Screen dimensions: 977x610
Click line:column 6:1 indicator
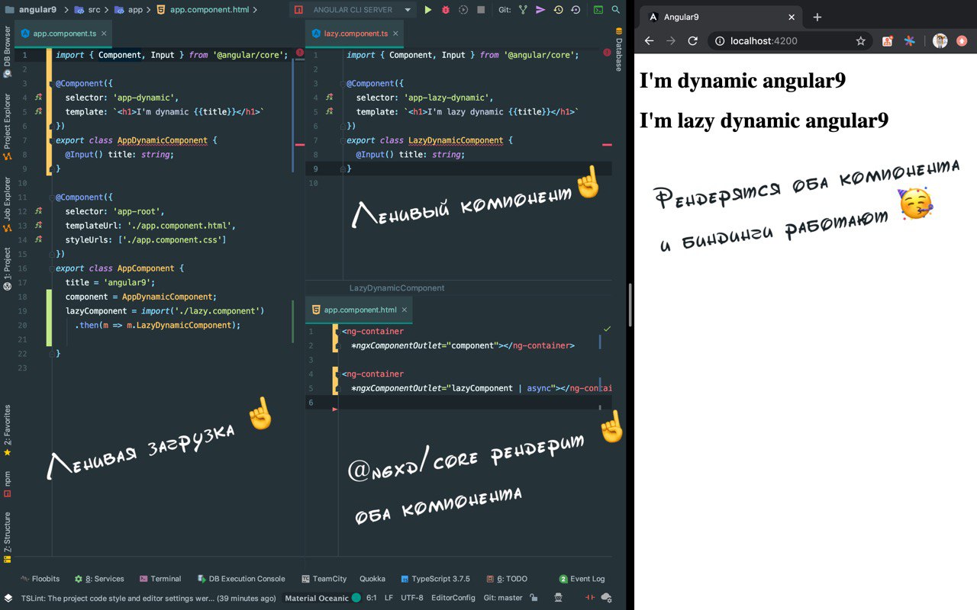[372, 598]
